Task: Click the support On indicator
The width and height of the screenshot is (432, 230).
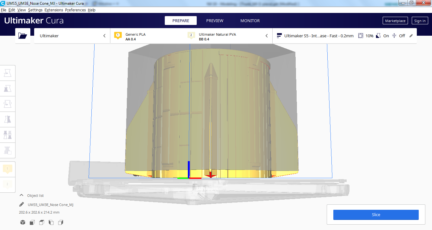Action: [x=382, y=36]
